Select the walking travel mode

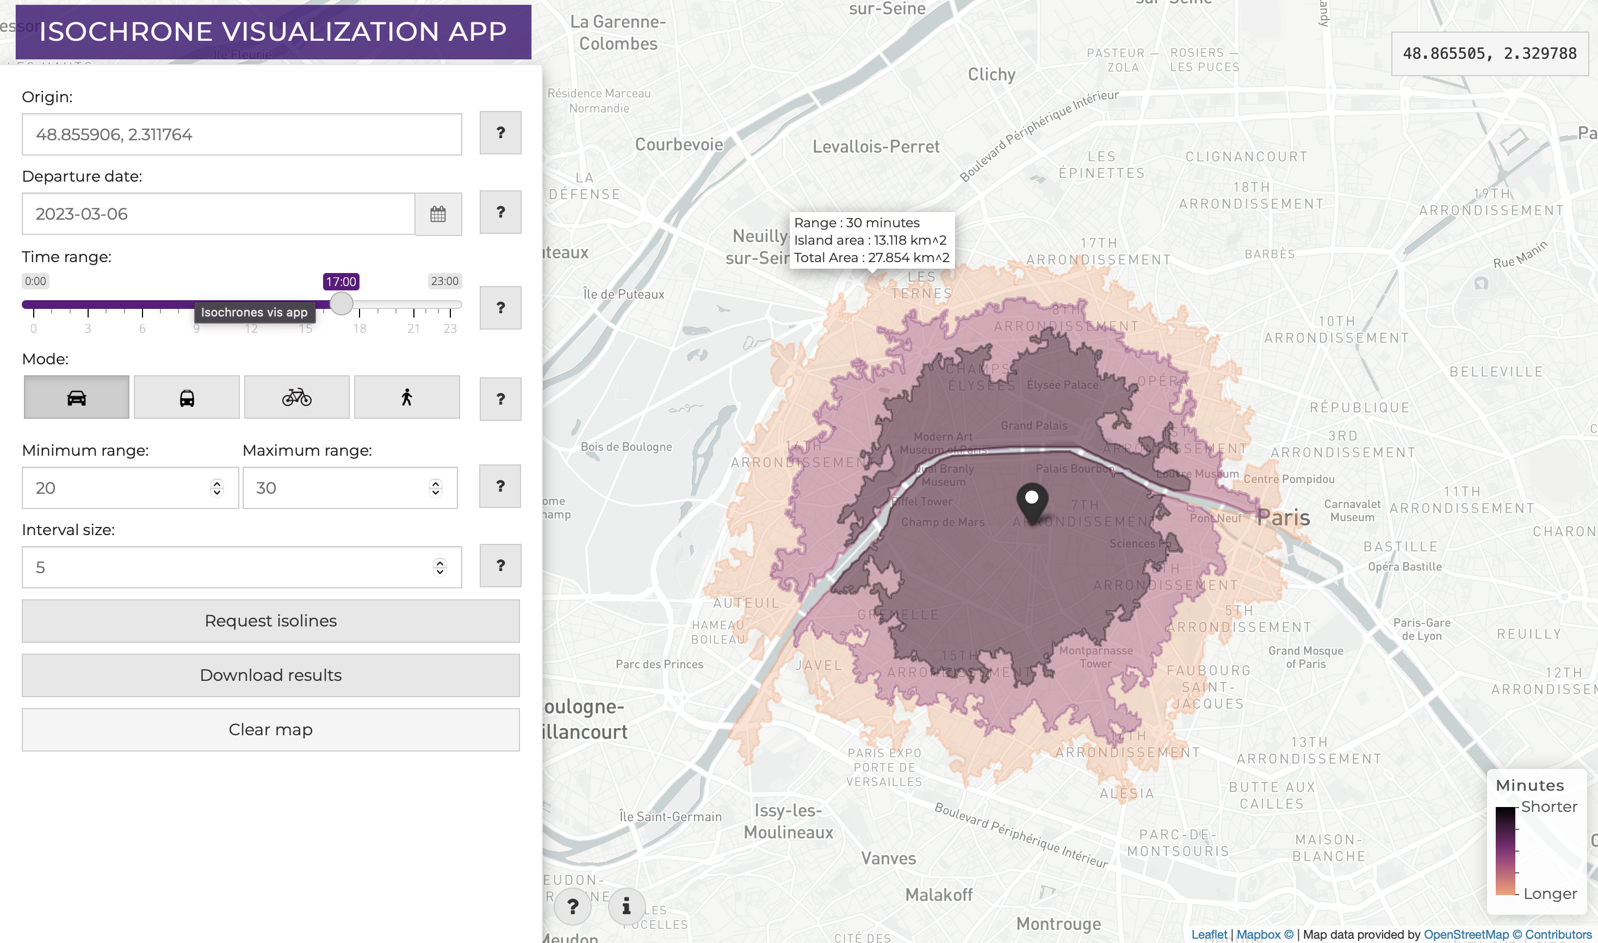coord(407,397)
